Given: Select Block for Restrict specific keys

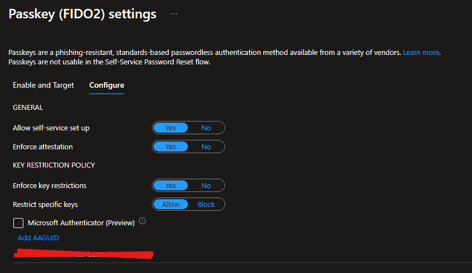Looking at the screenshot, I should [x=206, y=205].
